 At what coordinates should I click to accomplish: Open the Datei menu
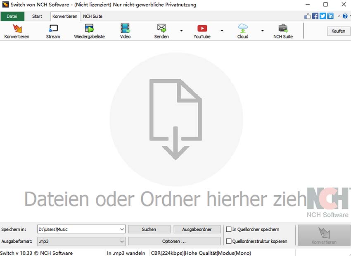click(12, 16)
